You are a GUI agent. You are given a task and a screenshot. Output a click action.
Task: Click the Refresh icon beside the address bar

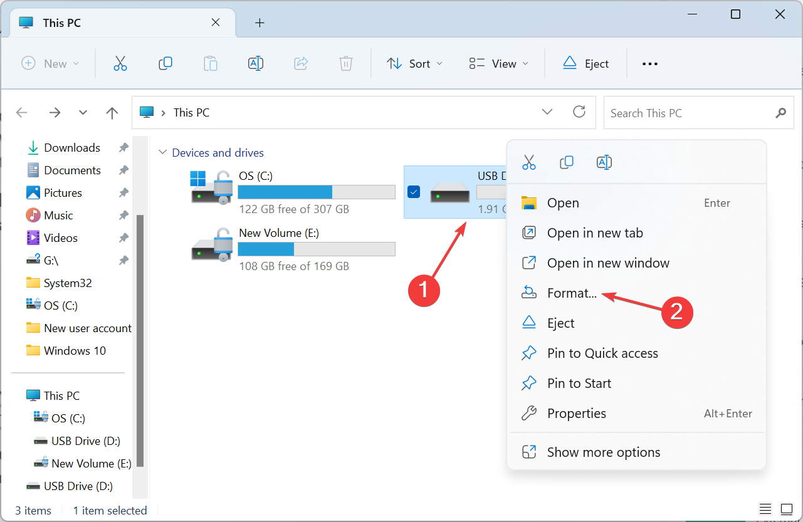point(579,112)
